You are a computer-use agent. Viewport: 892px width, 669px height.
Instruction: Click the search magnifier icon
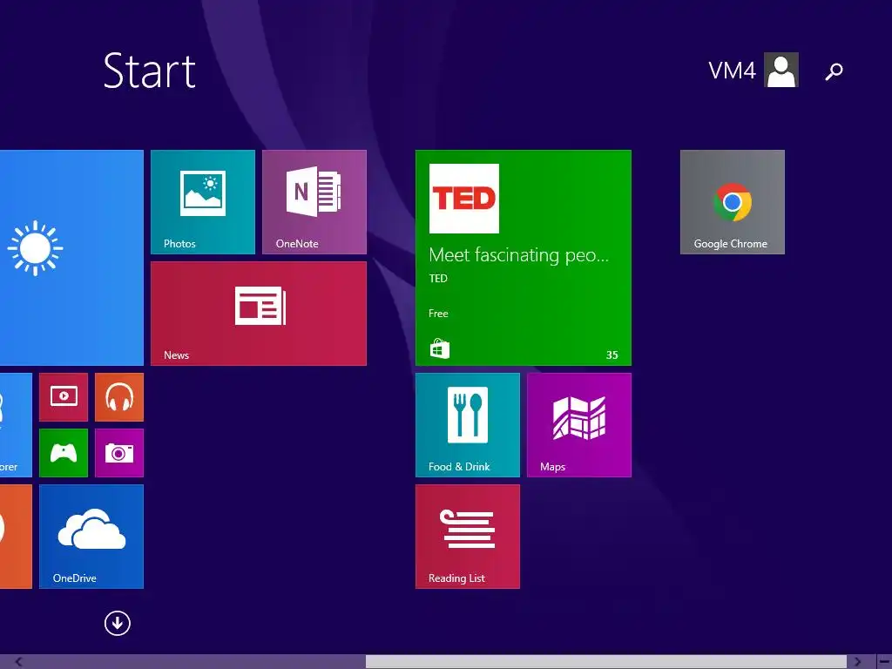click(x=834, y=71)
